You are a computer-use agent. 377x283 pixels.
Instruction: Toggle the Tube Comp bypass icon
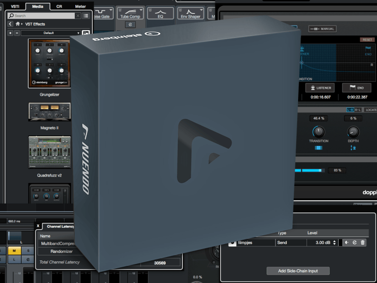pos(120,10)
